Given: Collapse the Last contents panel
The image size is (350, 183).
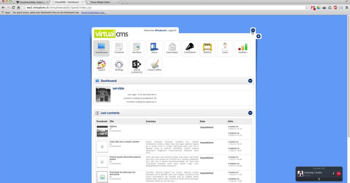Looking at the screenshot, I should click(x=250, y=113).
